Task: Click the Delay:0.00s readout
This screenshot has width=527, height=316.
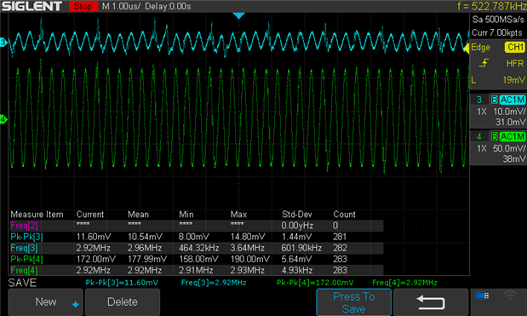Action: coord(168,6)
